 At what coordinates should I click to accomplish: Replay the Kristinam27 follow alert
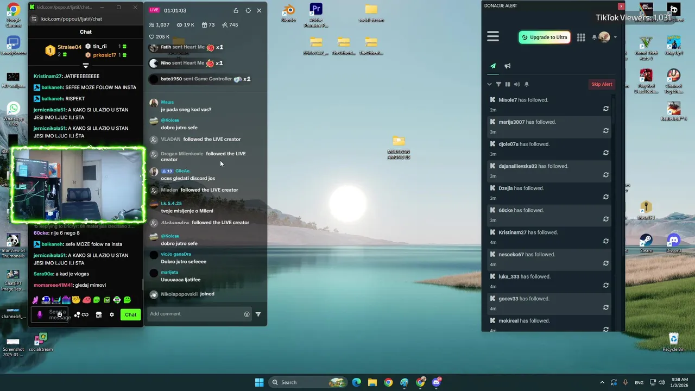point(605,241)
